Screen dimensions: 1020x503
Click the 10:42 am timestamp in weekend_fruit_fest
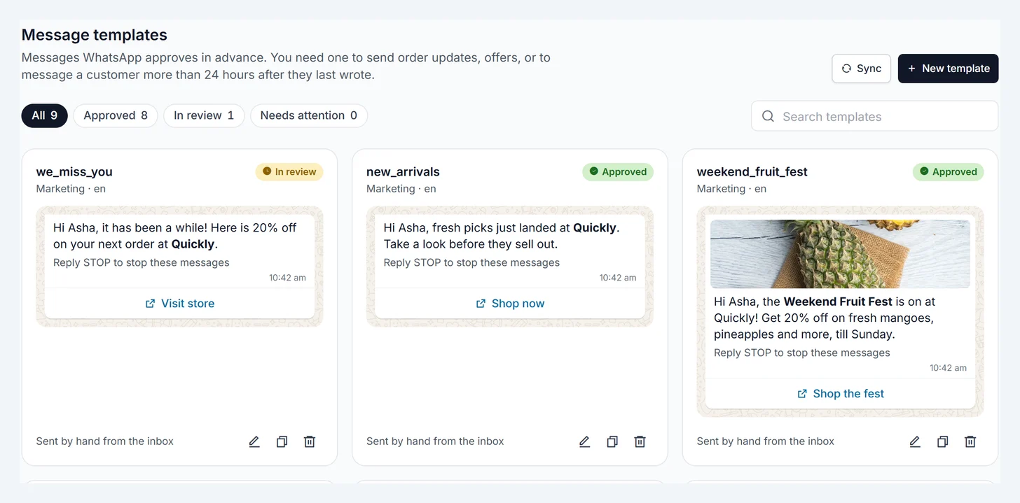(x=948, y=368)
